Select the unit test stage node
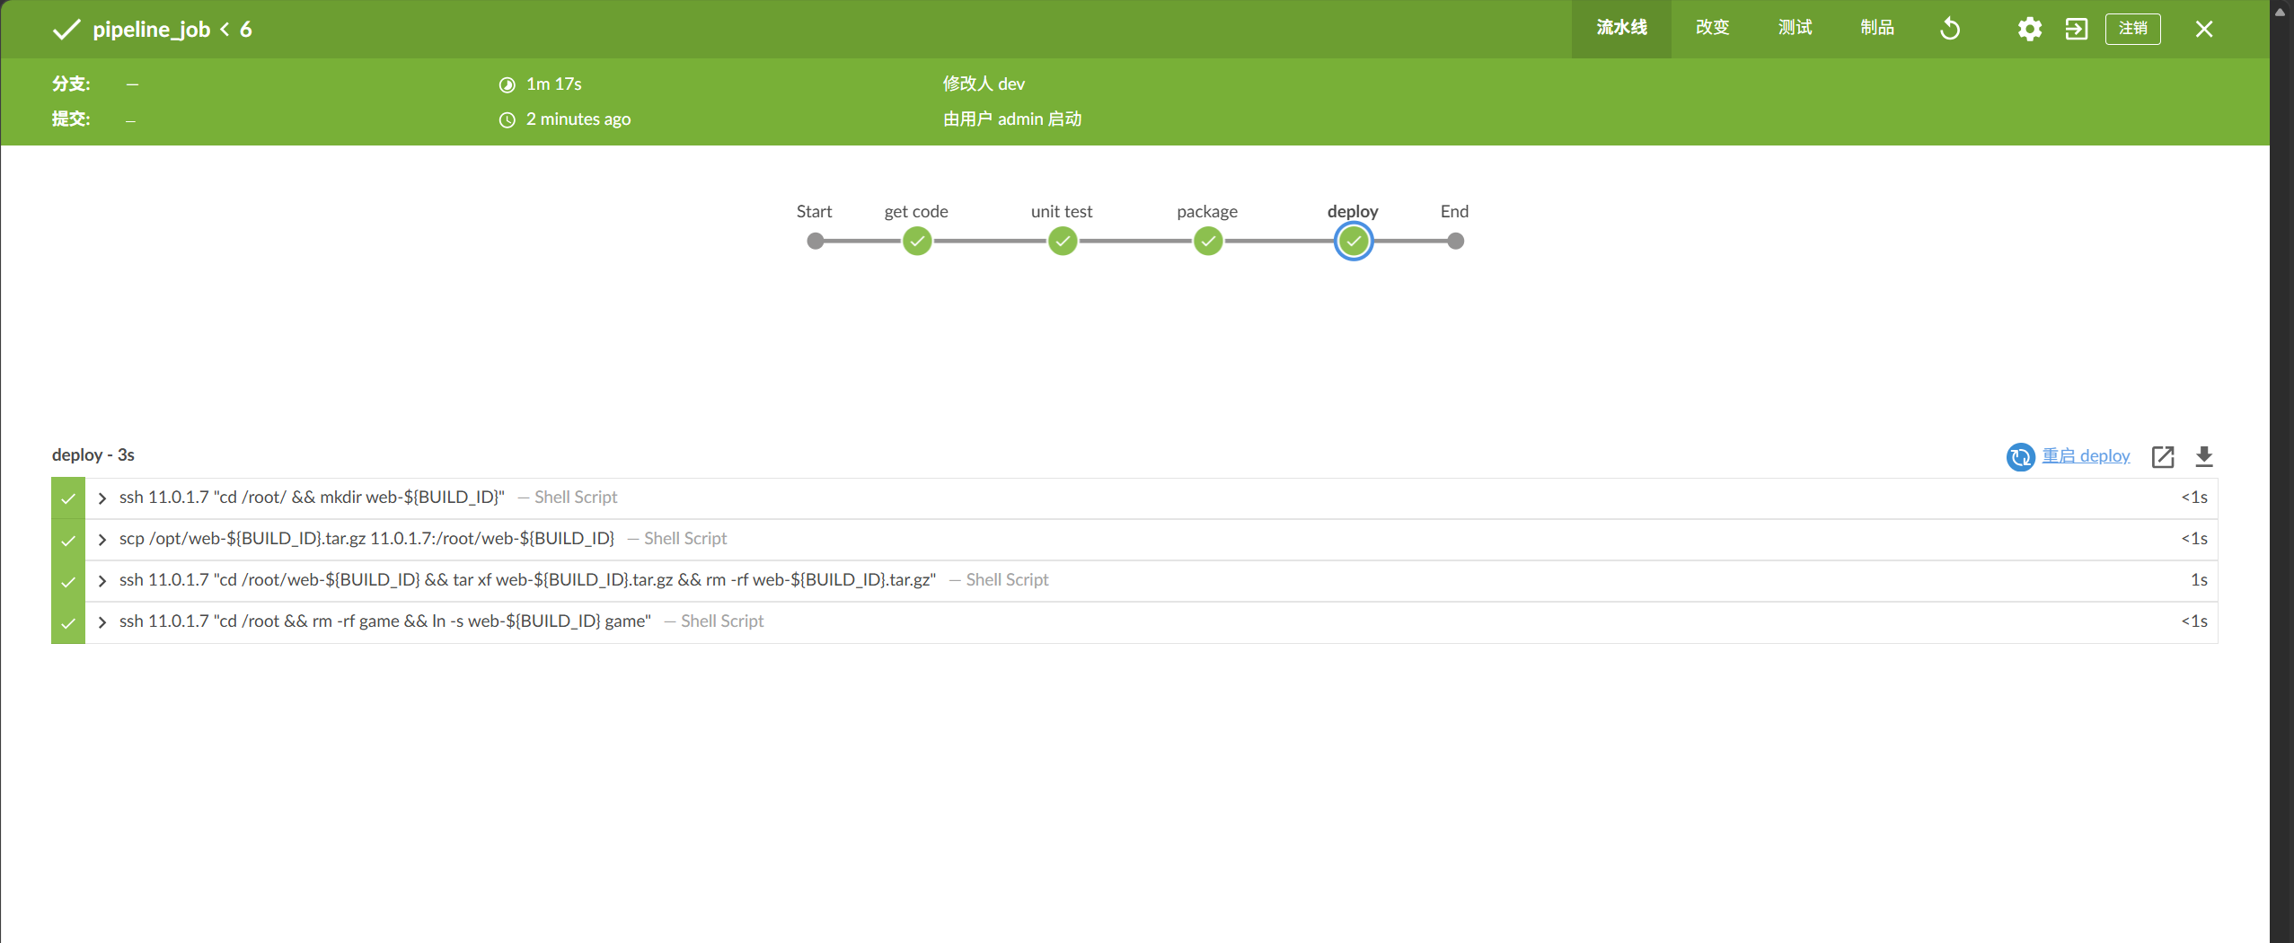 tap(1063, 241)
